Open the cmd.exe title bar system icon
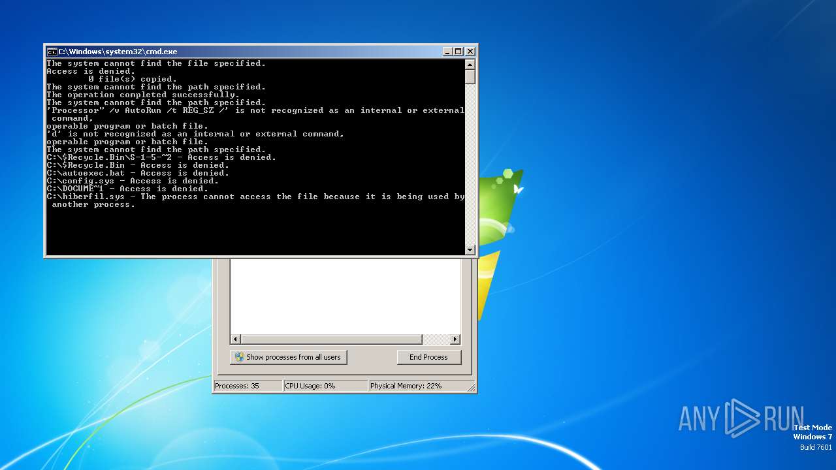The width and height of the screenshot is (836, 470). pos(52,52)
